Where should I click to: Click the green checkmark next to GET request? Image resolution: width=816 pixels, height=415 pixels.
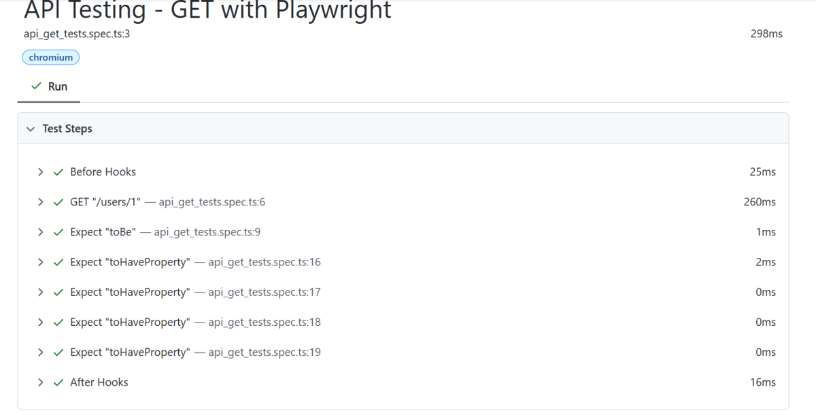click(59, 202)
